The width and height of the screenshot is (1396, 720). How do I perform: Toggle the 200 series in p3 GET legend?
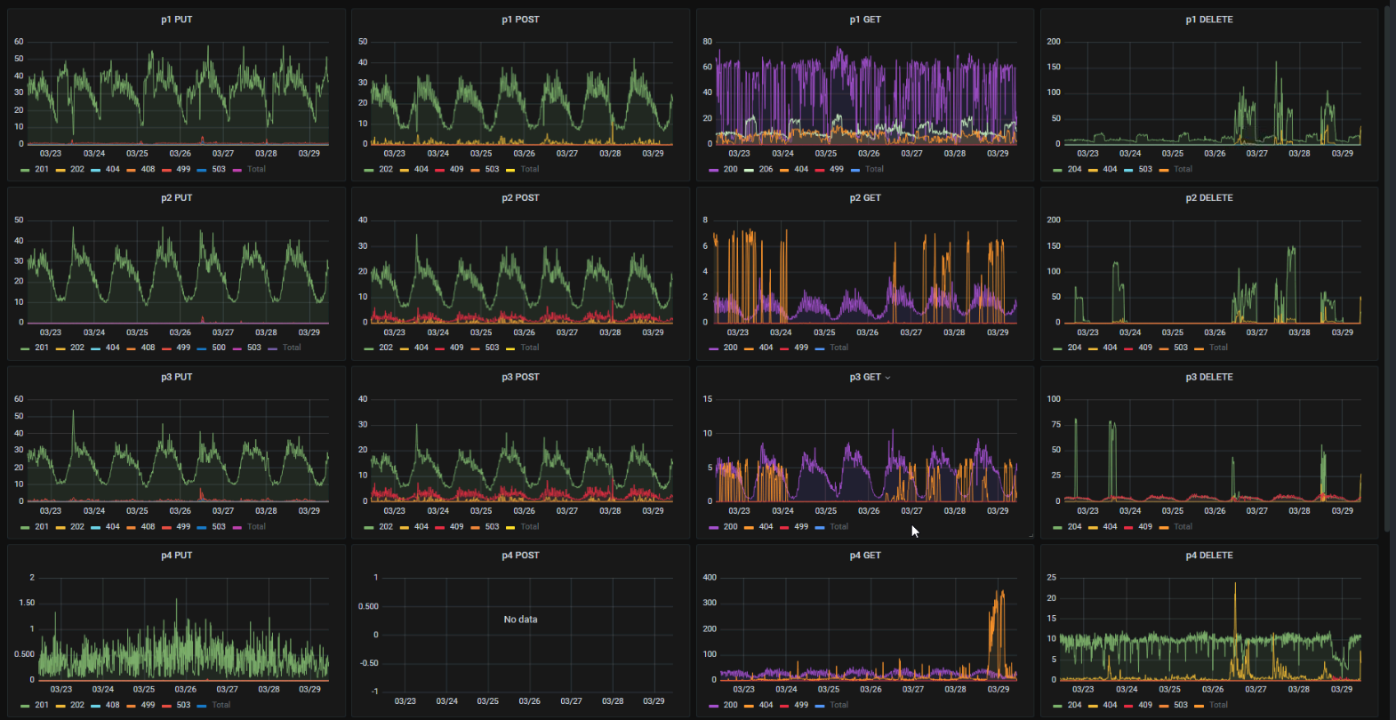[x=730, y=526]
